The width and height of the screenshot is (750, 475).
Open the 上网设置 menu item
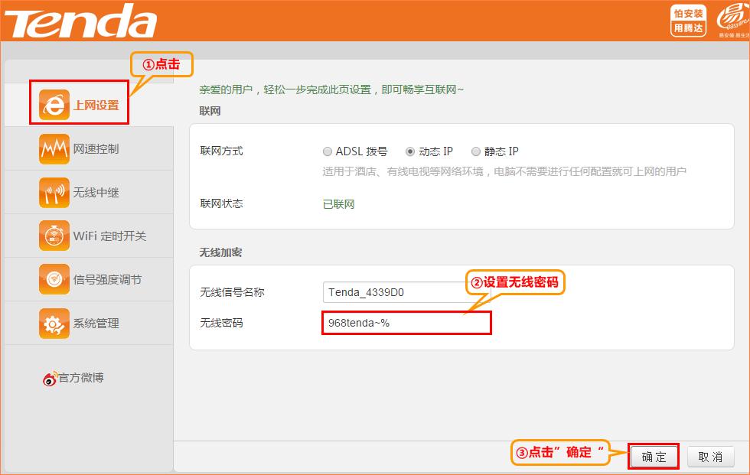point(89,105)
